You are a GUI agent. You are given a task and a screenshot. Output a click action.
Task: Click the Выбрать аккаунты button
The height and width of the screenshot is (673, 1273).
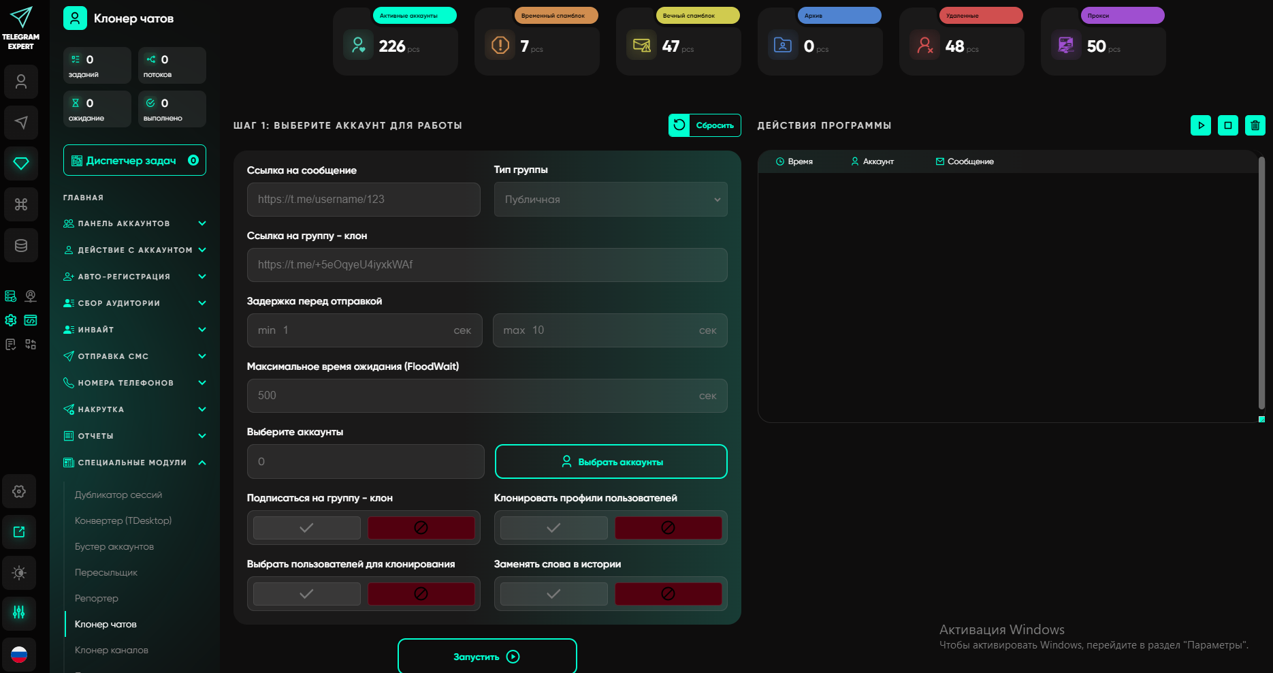tap(611, 462)
